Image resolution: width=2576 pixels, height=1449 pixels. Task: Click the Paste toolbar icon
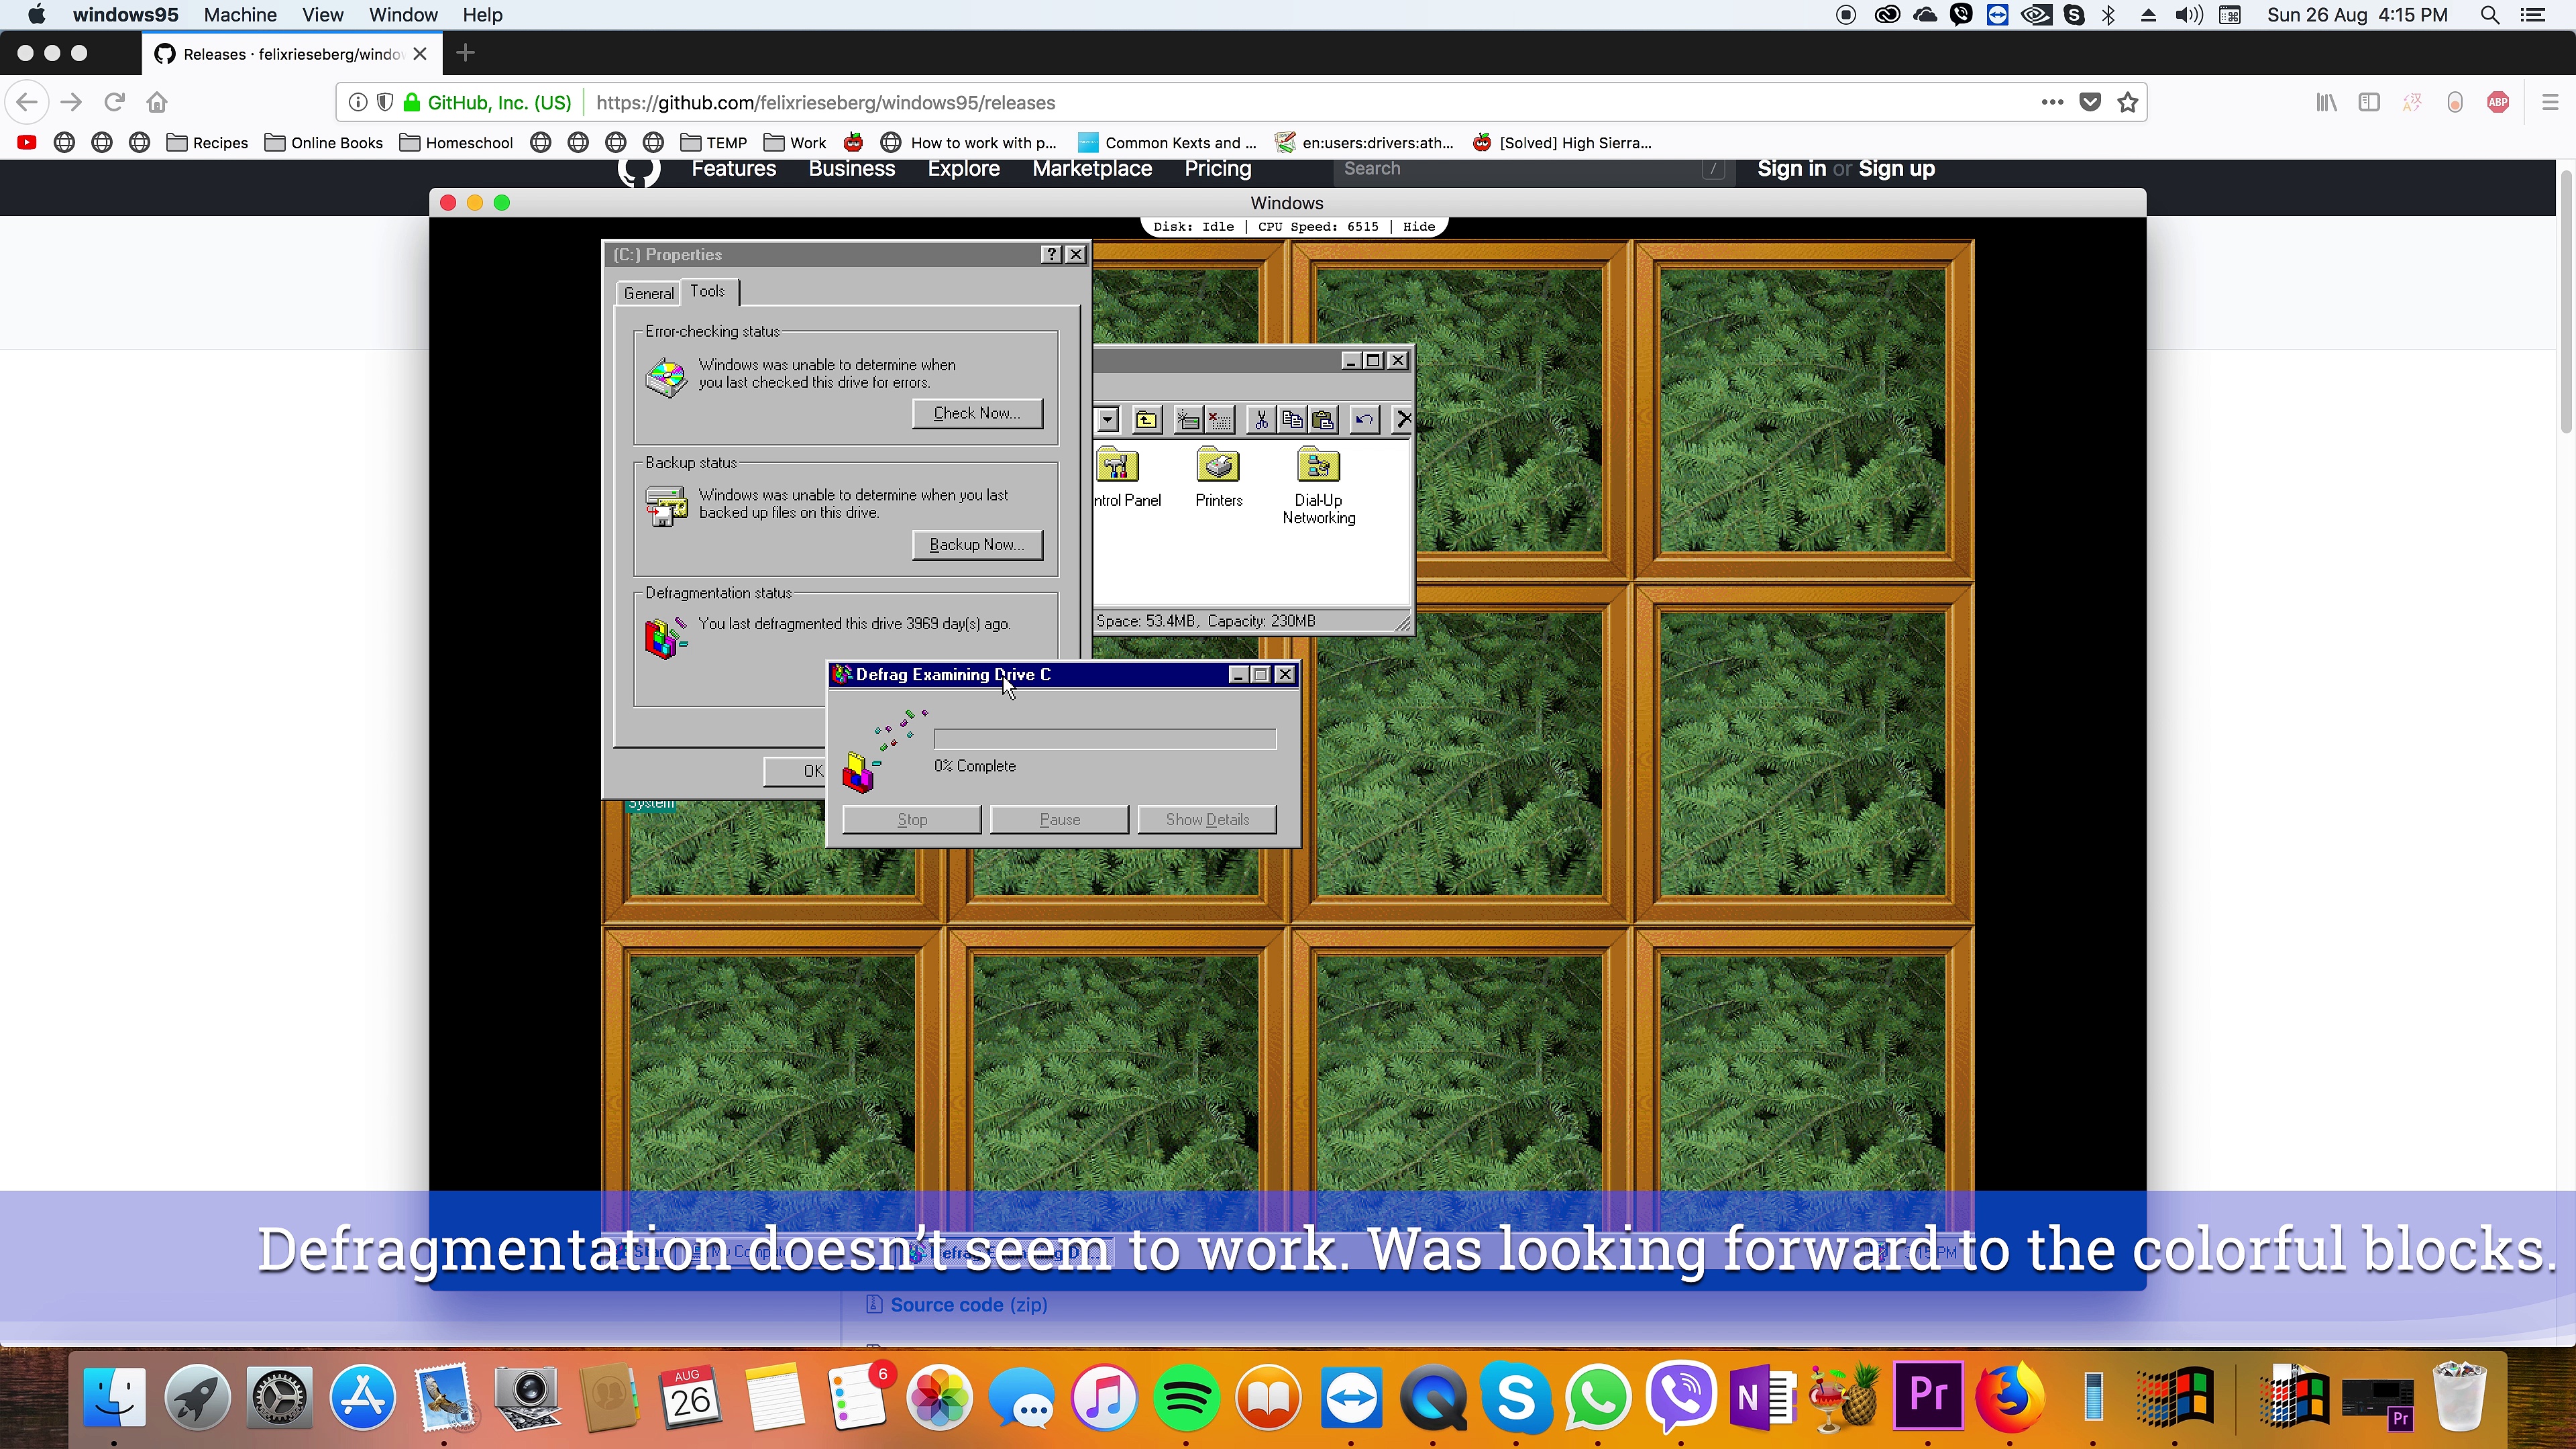1323,420
